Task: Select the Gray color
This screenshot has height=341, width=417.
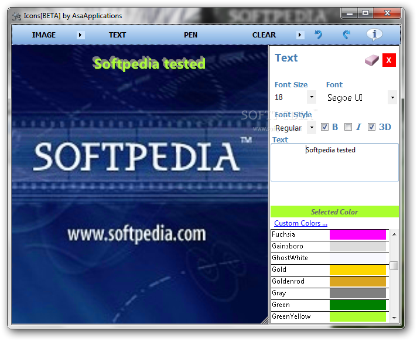Action: click(x=330, y=293)
